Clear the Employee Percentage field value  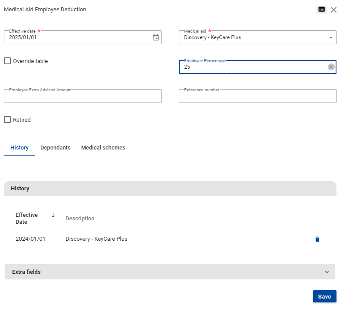point(331,67)
